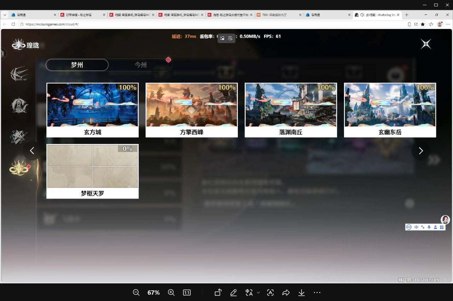The height and width of the screenshot is (301, 453).
Task: Open the 梦枢天罗 area card
Action: point(92,171)
